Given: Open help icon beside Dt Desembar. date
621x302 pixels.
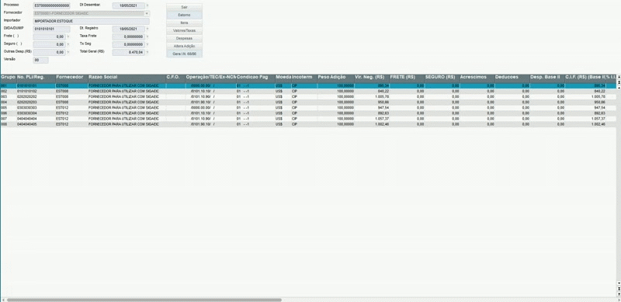Looking at the screenshot, I should click(x=147, y=6).
